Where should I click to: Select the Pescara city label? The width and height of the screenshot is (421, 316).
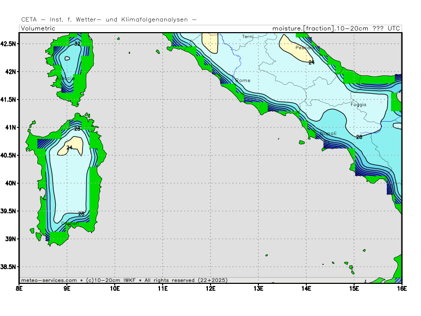point(305,47)
